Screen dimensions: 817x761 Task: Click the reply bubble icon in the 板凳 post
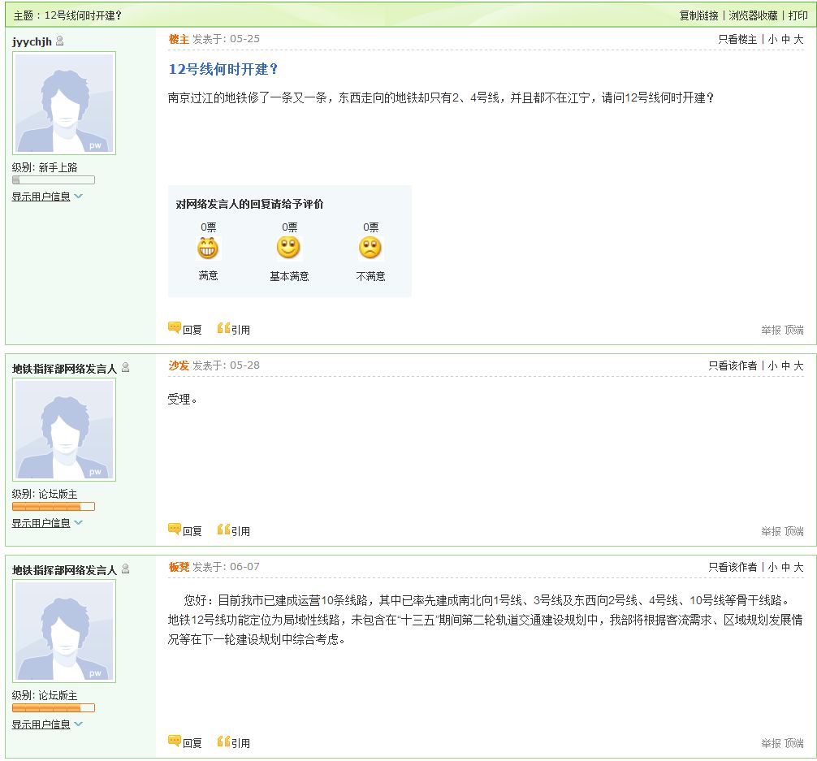click(x=174, y=741)
